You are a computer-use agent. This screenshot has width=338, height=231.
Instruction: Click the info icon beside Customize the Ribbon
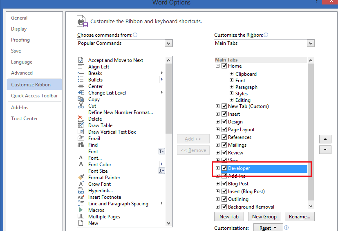(x=266, y=35)
